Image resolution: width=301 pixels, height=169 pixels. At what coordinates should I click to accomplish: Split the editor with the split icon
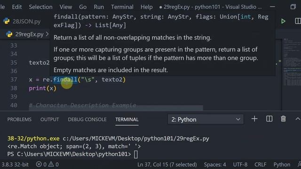[x=298, y=21]
